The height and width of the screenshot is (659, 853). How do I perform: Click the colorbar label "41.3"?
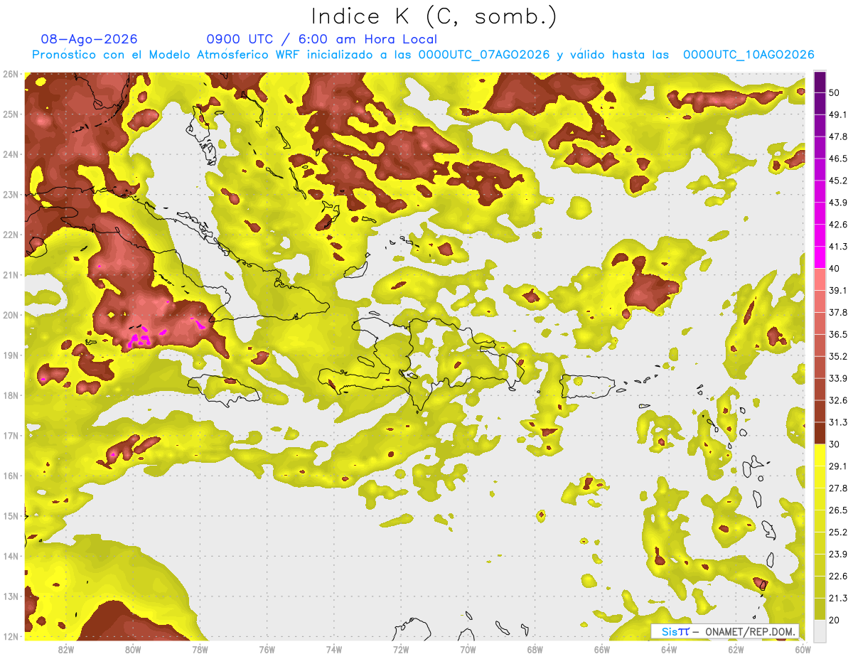coord(837,247)
